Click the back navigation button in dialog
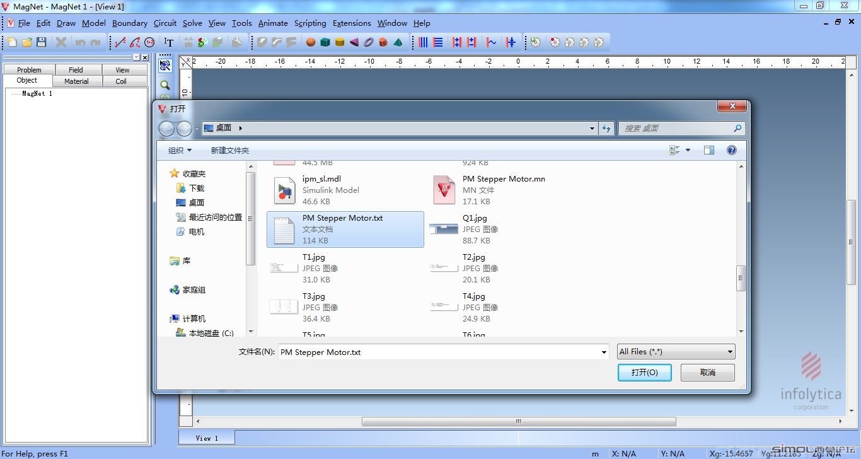The width and height of the screenshot is (861, 459). point(166,129)
